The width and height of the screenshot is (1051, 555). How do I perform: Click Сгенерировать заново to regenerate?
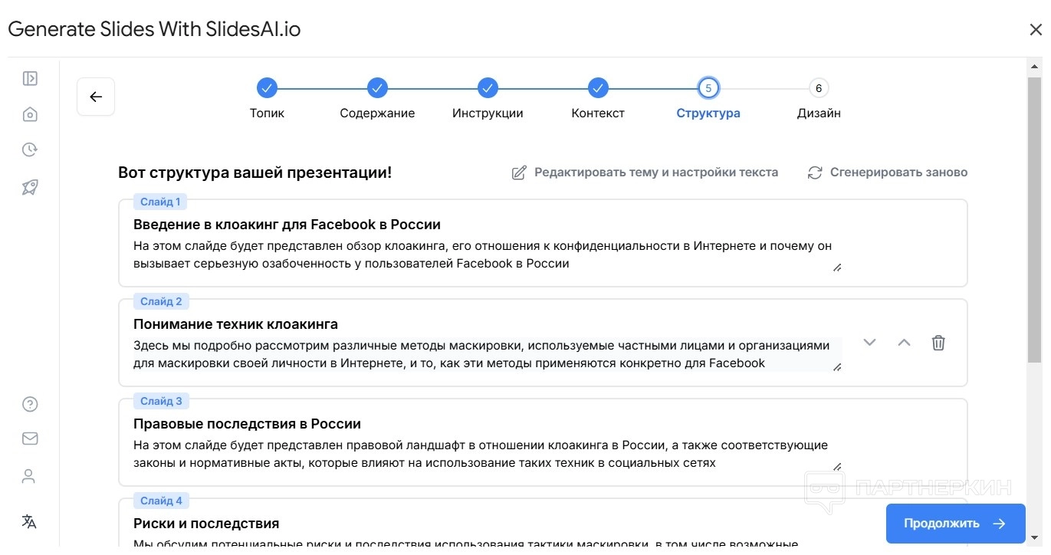[x=888, y=172]
